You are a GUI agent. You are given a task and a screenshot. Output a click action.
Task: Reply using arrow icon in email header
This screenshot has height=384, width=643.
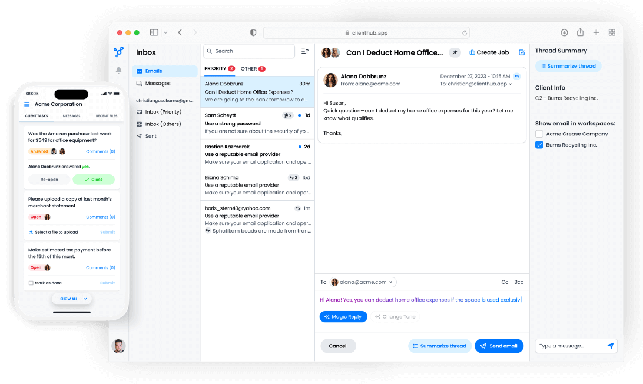tap(517, 77)
